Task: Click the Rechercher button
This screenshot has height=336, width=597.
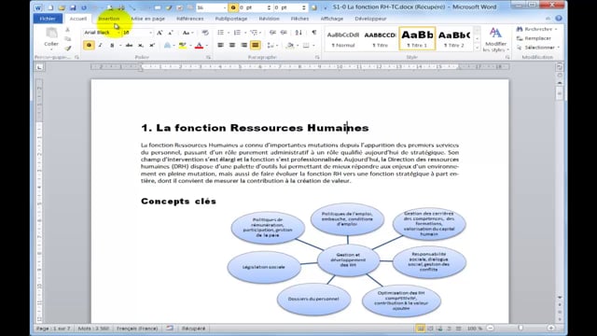Action: coord(537,29)
